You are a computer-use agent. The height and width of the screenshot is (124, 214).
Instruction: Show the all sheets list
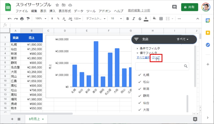pos(19,119)
